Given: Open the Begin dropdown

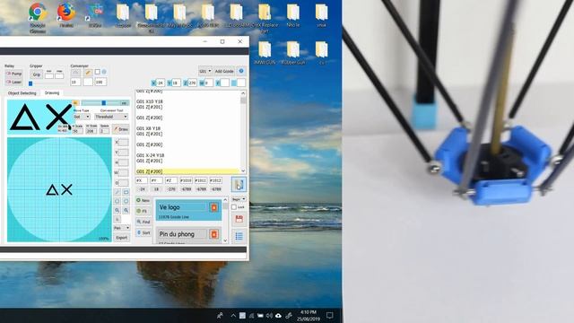Looking at the screenshot, I should click(239, 199).
